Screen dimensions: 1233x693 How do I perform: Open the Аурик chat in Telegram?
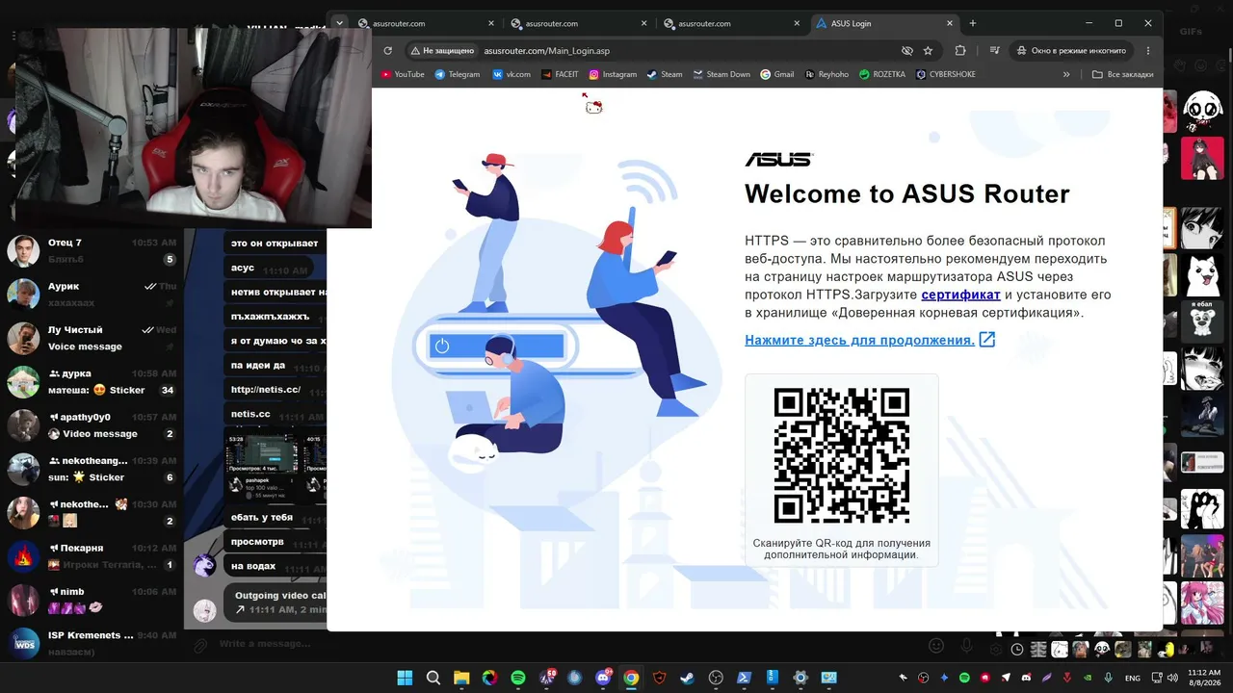[x=92, y=295]
